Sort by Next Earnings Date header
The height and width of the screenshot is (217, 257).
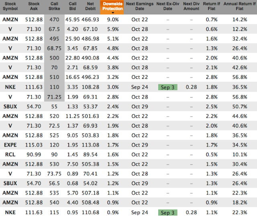click(x=140, y=6)
